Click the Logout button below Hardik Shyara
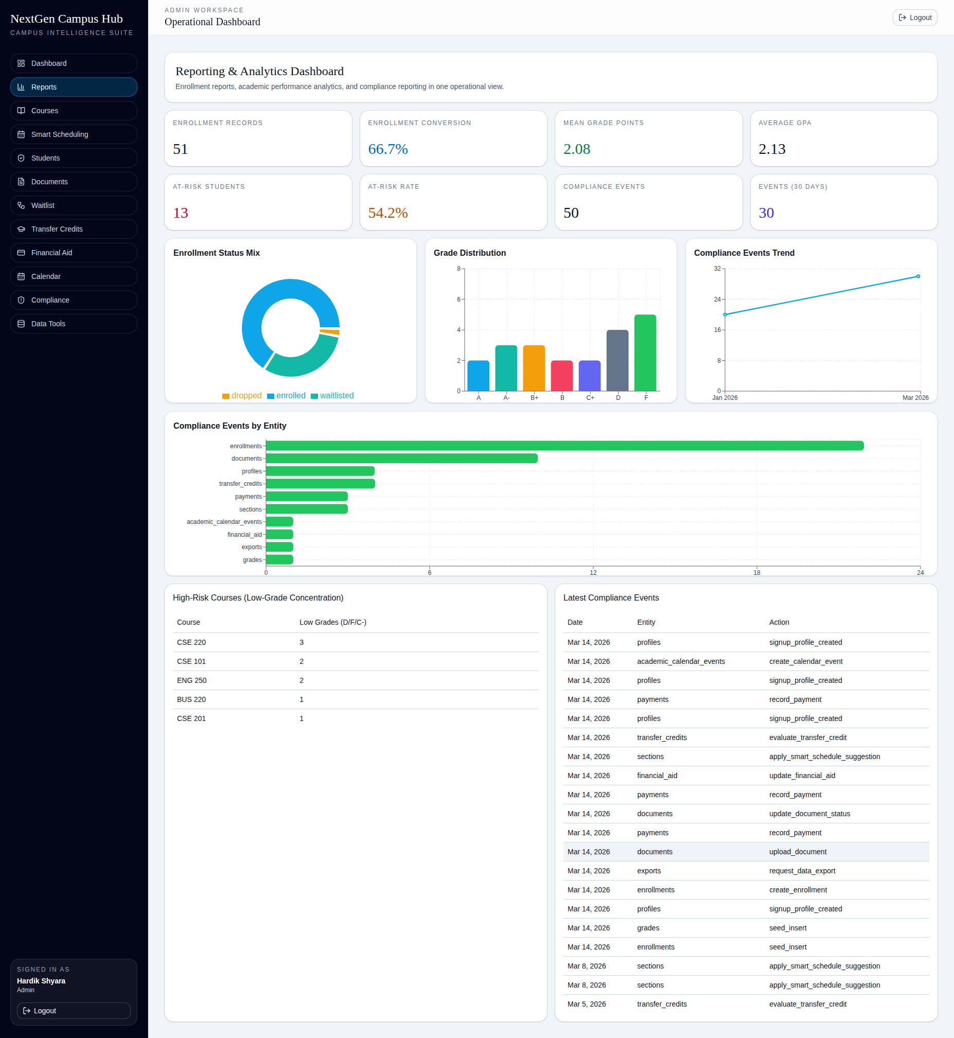The image size is (954, 1038). pyautogui.click(x=73, y=1011)
